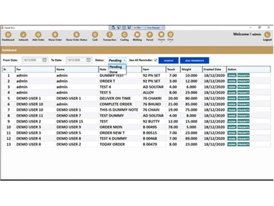Mark ORDER MON row as Done
Viewport: 274px width, 206px height.
click(x=232, y=127)
